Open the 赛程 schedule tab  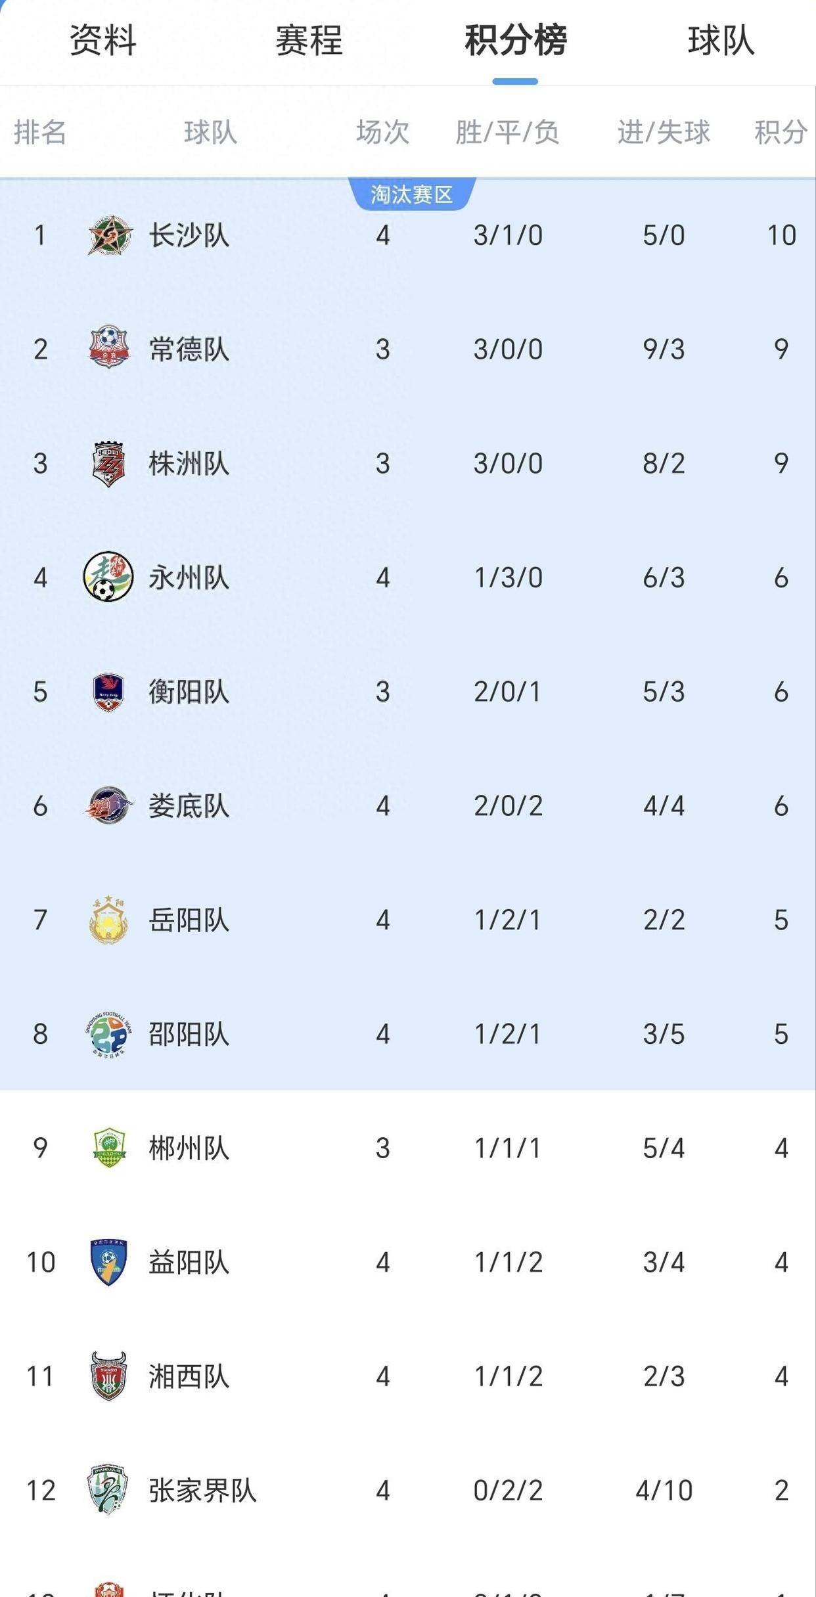[x=309, y=41]
